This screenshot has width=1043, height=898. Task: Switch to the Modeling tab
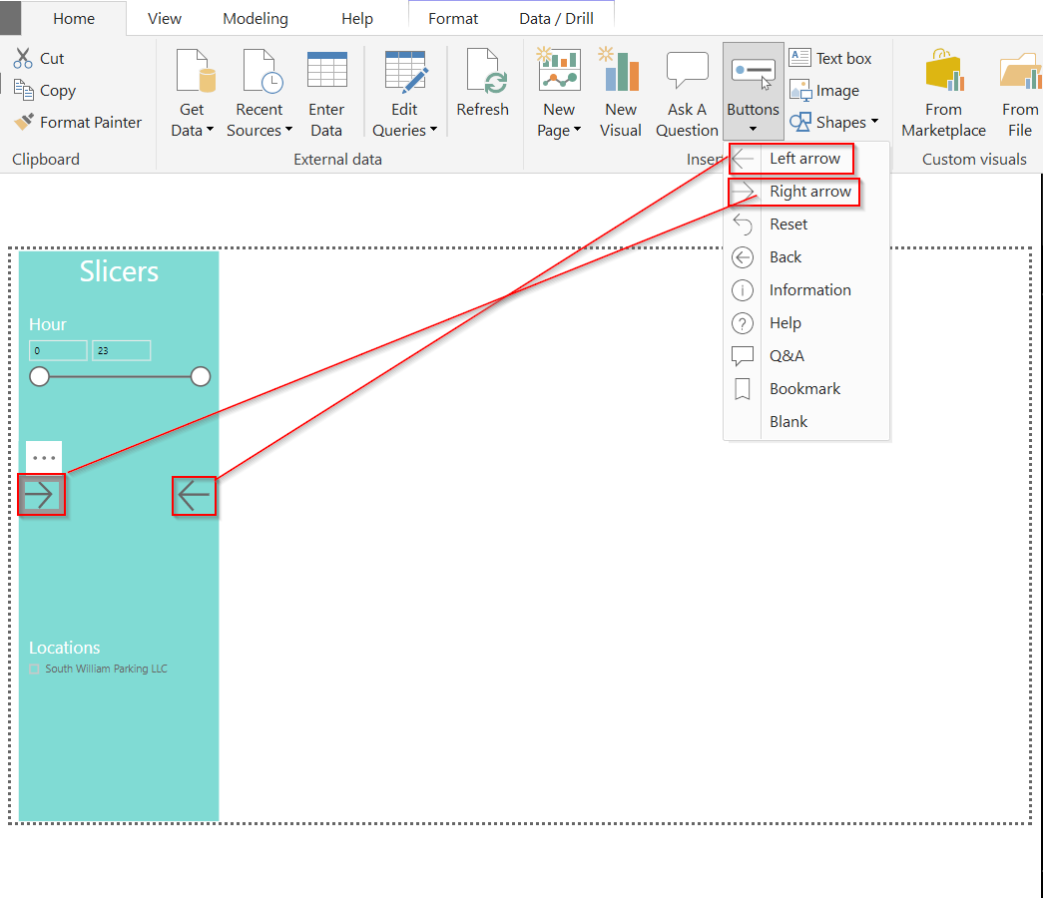point(255,18)
